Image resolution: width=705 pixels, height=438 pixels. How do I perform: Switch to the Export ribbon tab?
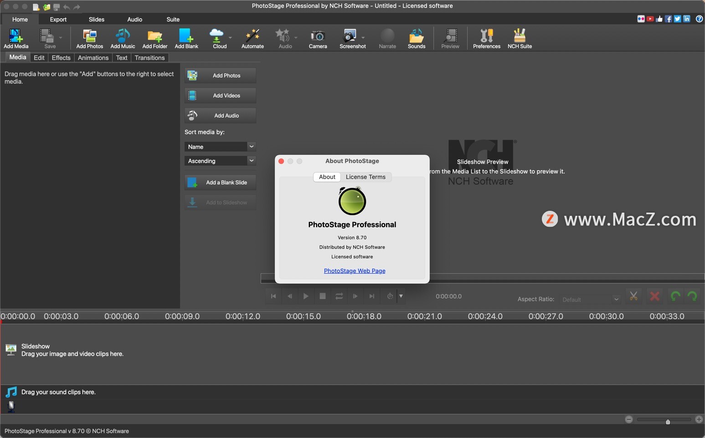(58, 19)
